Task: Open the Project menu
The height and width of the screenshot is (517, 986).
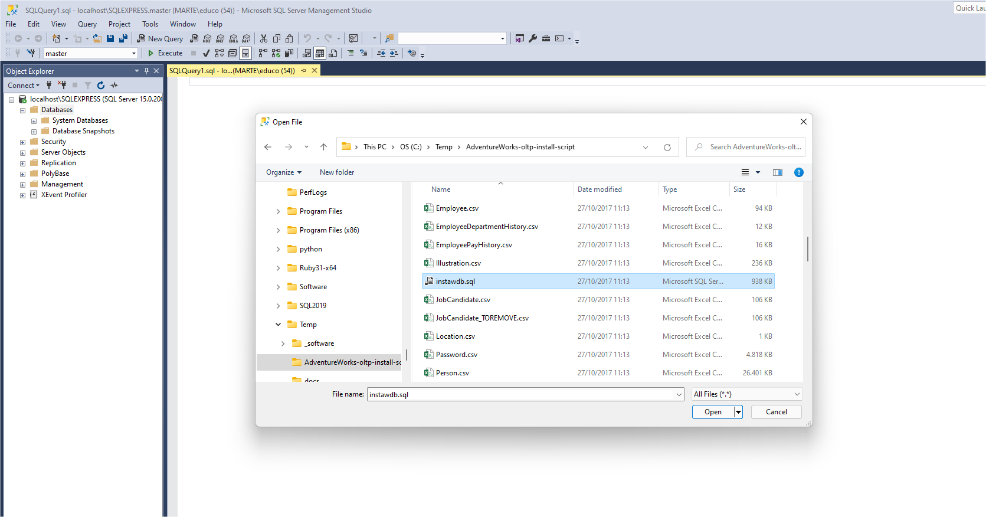Action: click(x=119, y=24)
